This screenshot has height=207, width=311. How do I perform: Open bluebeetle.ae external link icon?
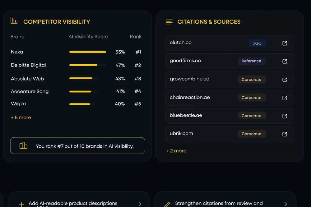click(x=285, y=116)
